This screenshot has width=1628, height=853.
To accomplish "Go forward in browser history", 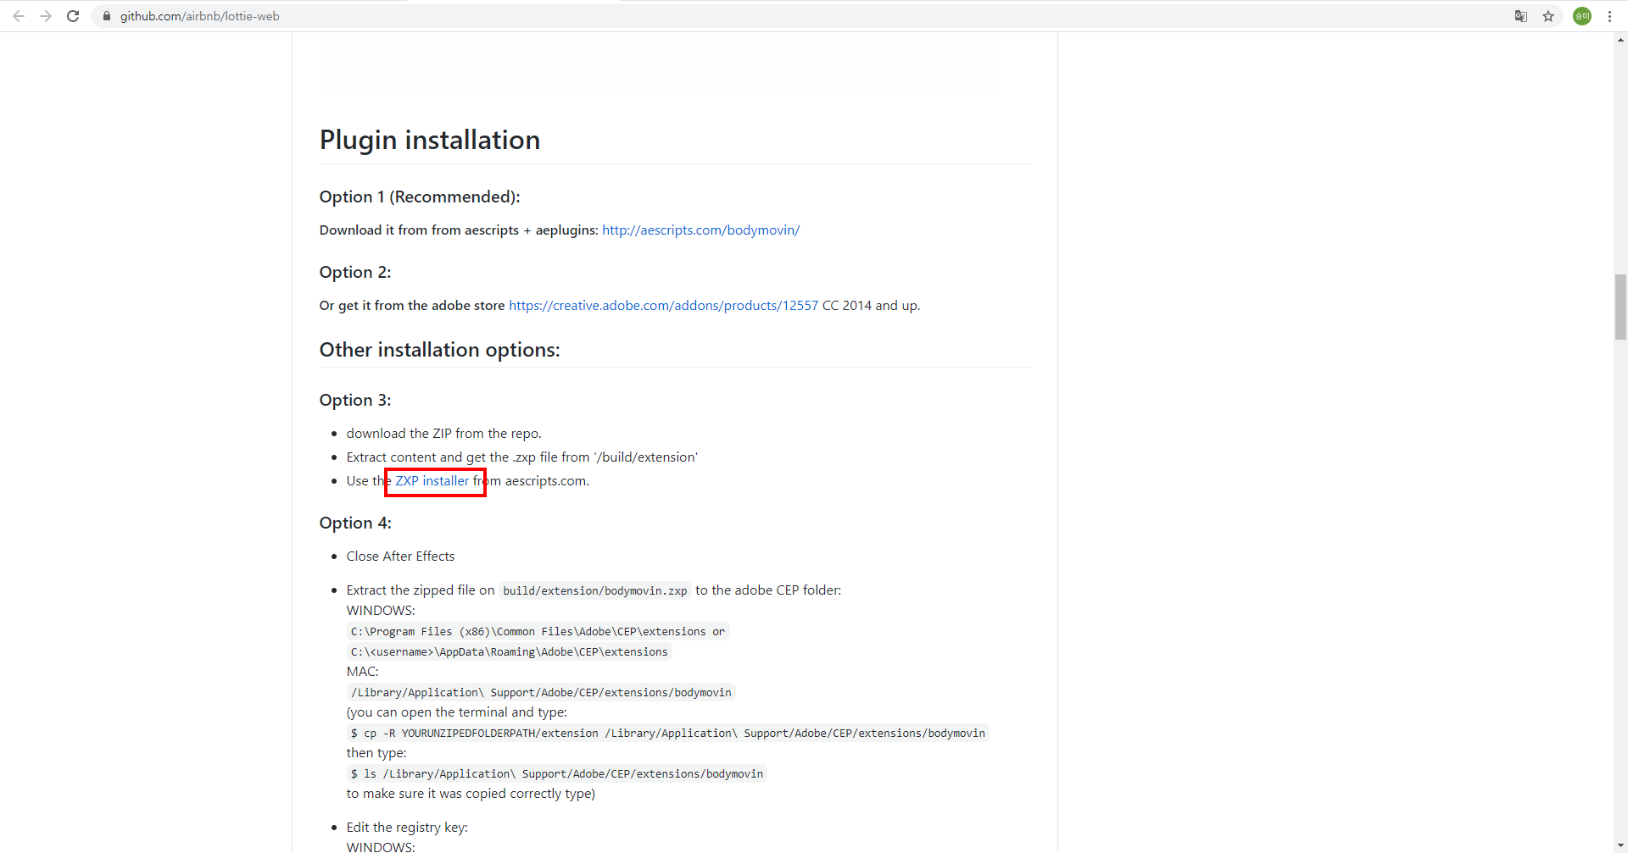I will coord(46,16).
